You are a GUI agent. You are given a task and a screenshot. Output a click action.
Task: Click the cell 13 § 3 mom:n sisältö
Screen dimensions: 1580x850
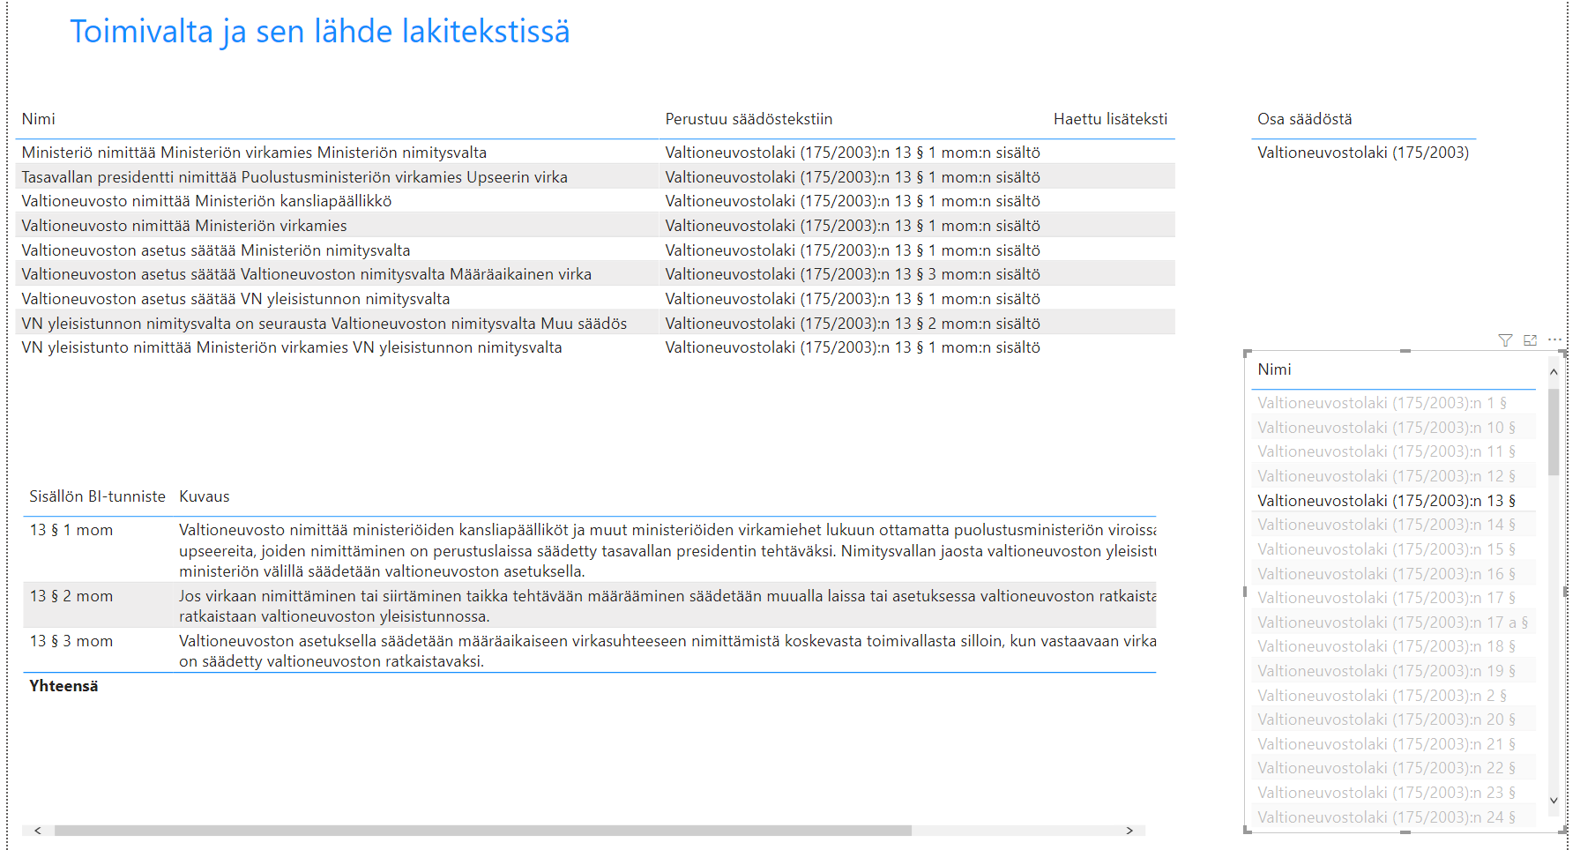coord(853,274)
